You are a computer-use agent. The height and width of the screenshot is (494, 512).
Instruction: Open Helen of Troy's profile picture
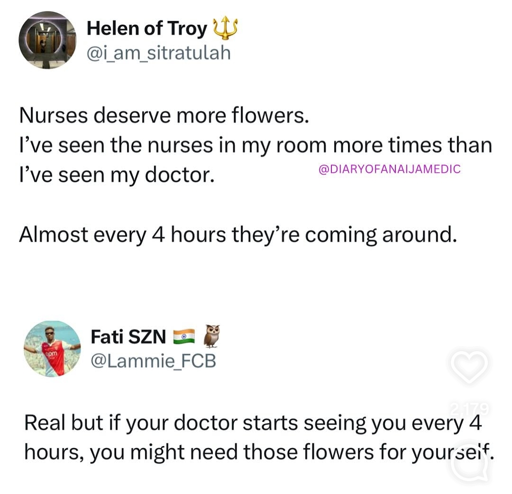point(47,40)
